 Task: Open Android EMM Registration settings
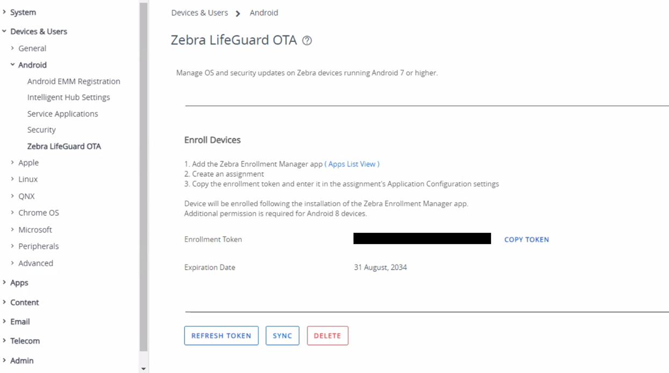tap(74, 81)
